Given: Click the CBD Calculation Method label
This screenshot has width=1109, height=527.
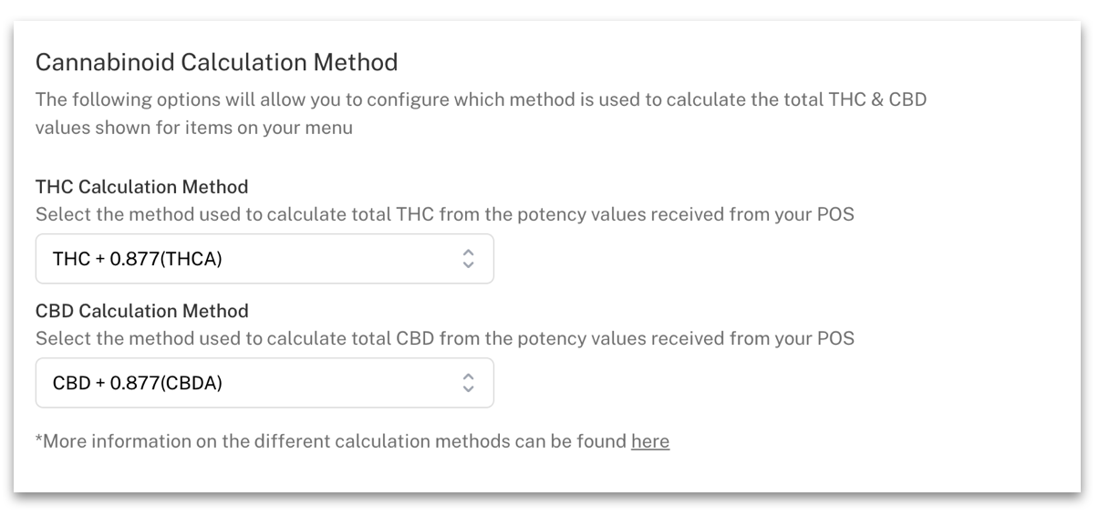Looking at the screenshot, I should pos(141,310).
